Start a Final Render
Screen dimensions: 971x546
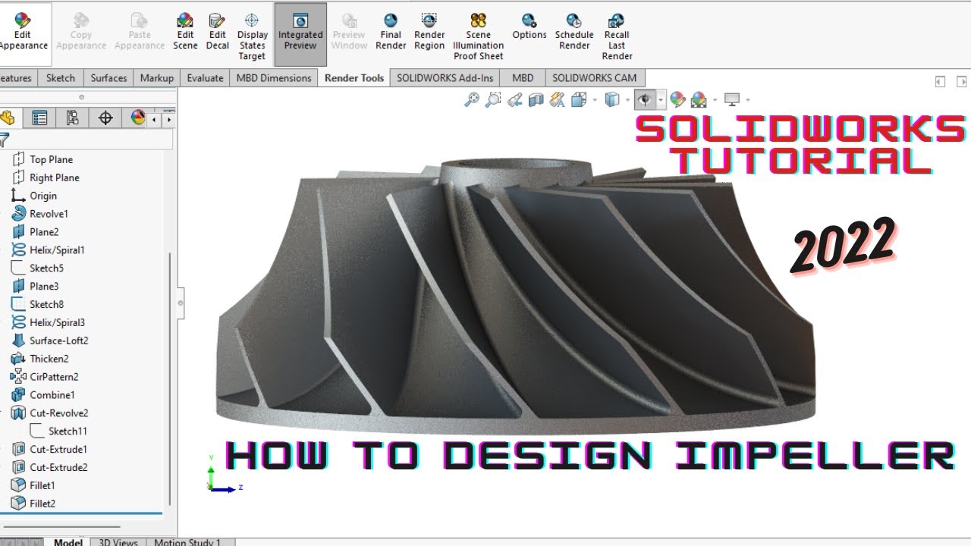[391, 33]
